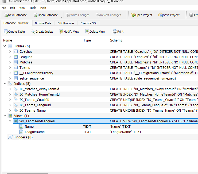The height and width of the screenshot is (174, 198).
Task: Expand the IX_Matches_AwayTeamId index node
Action: [10, 89]
